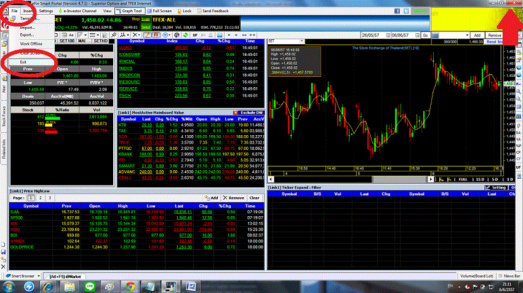Select the SETHD index tab
This screenshot has height=293, width=523.
pos(100,41)
